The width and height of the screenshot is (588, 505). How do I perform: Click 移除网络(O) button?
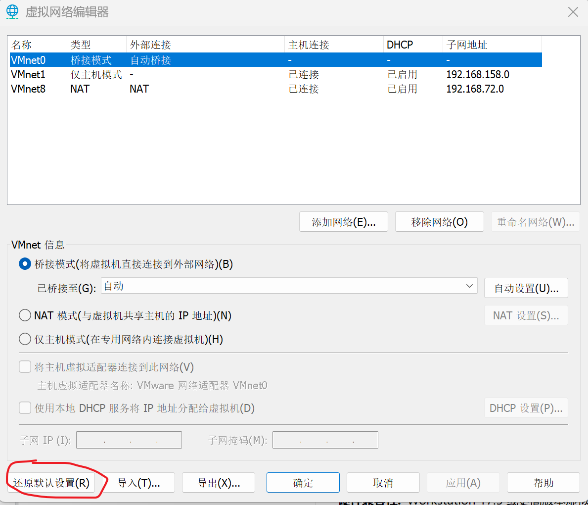click(x=440, y=222)
